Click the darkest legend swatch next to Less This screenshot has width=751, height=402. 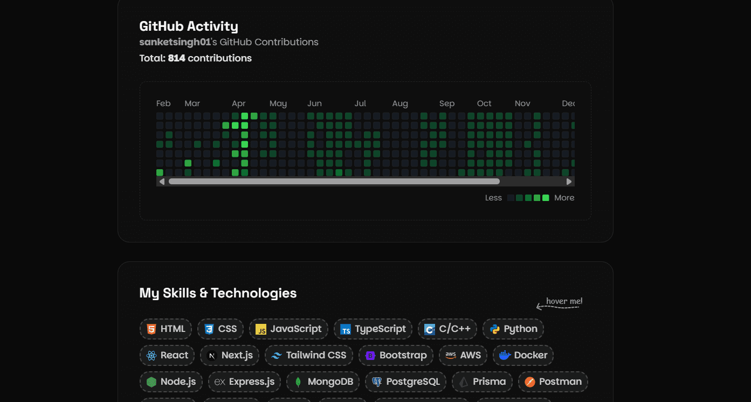pyautogui.click(x=511, y=198)
